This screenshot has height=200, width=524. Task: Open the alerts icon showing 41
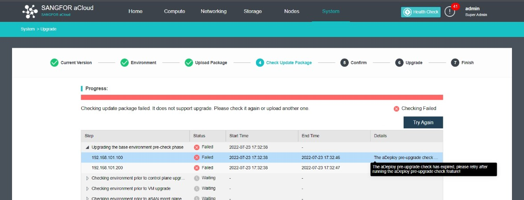coord(450,12)
